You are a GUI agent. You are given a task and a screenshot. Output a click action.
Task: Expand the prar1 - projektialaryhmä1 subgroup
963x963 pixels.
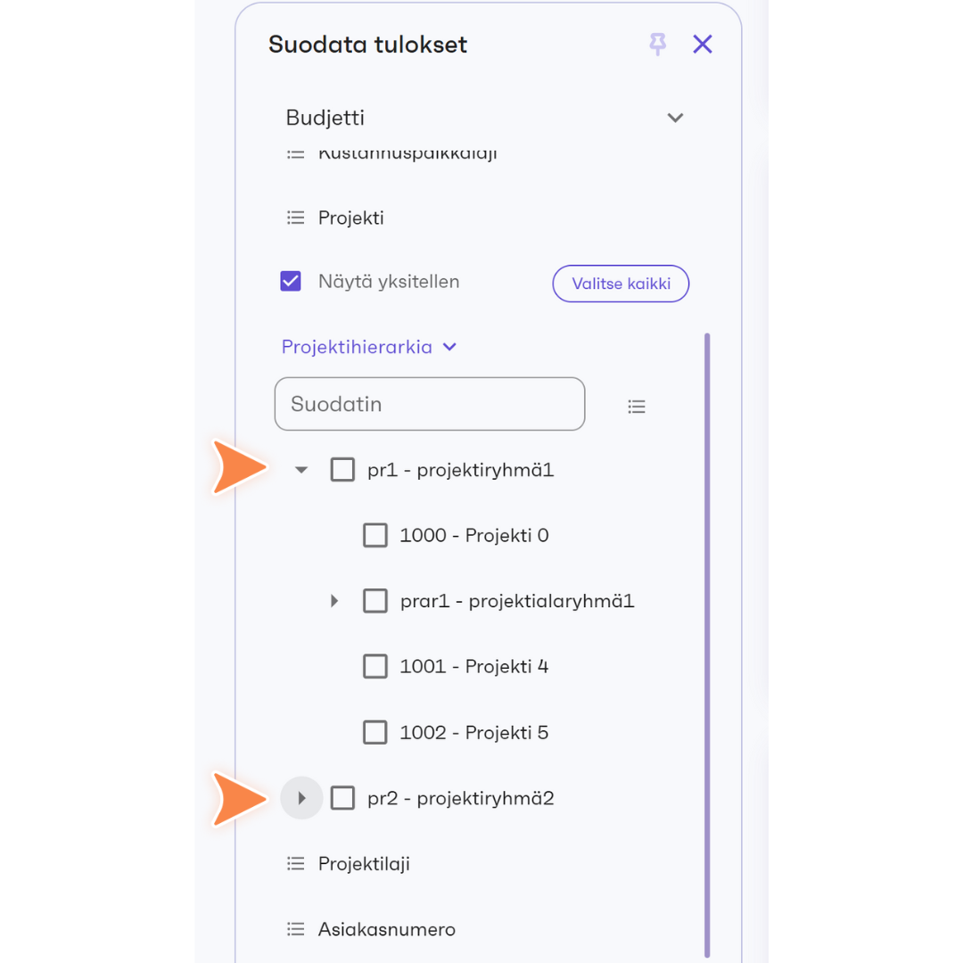click(334, 601)
